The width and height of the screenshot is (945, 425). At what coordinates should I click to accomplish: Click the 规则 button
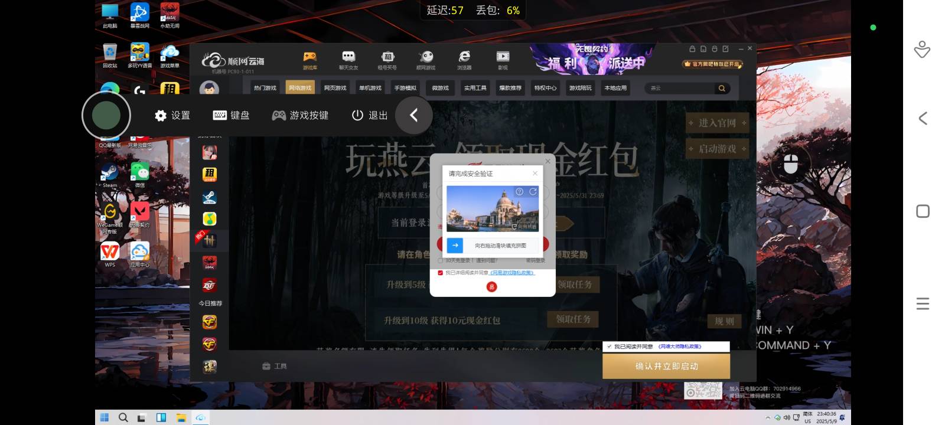pos(724,321)
